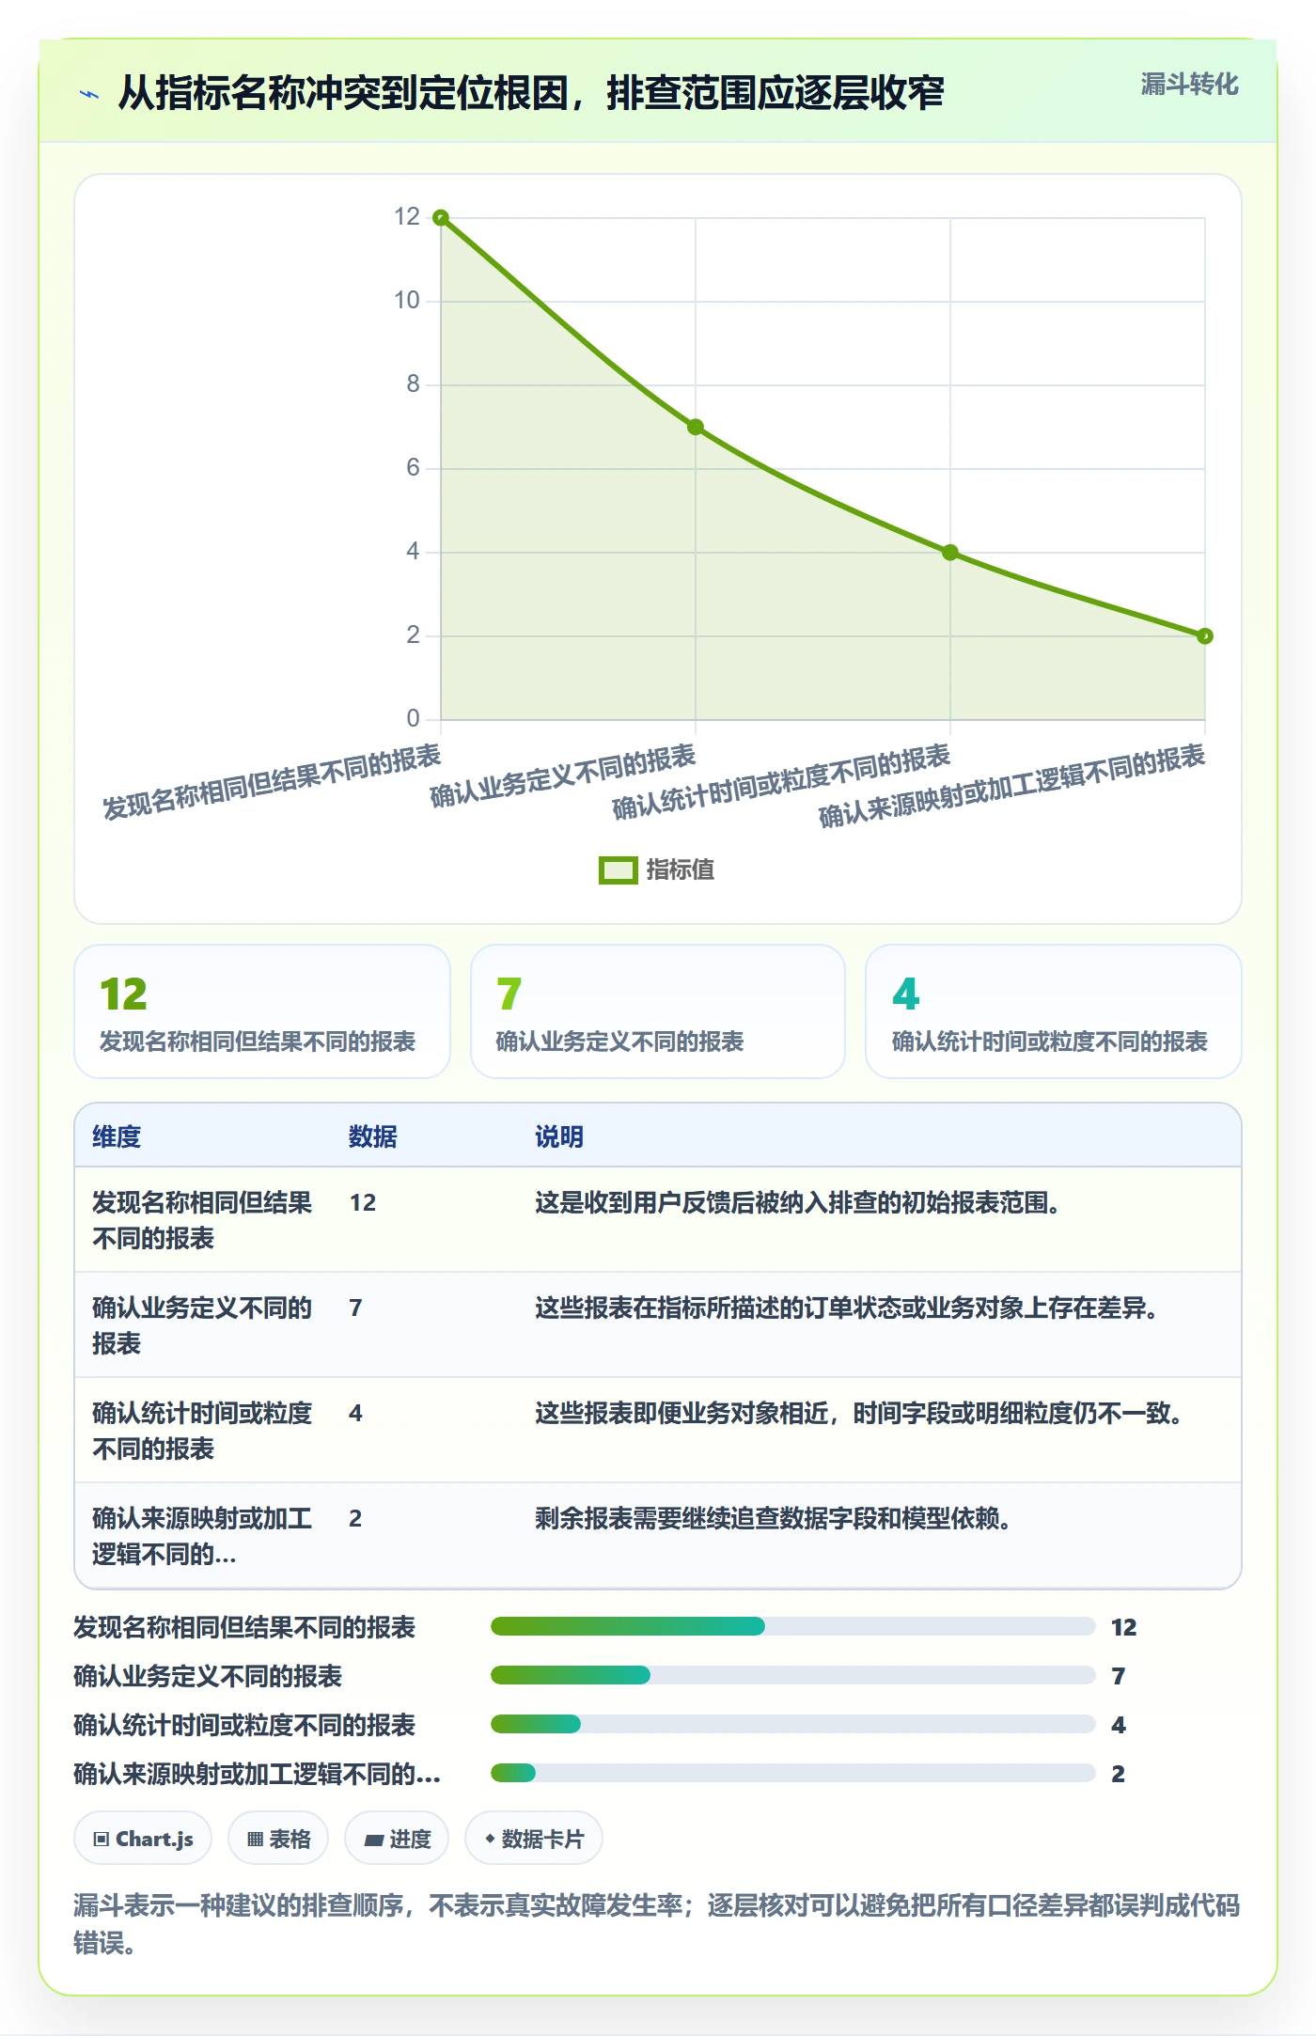Click the y-axis tick label 10
The width and height of the screenshot is (1316, 2036).
(x=406, y=301)
